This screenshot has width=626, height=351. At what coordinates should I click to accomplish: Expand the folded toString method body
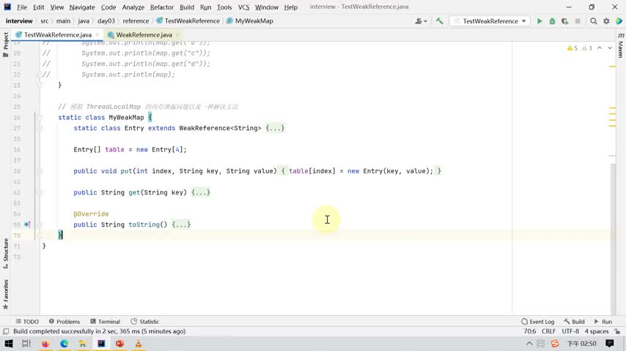coord(181,224)
